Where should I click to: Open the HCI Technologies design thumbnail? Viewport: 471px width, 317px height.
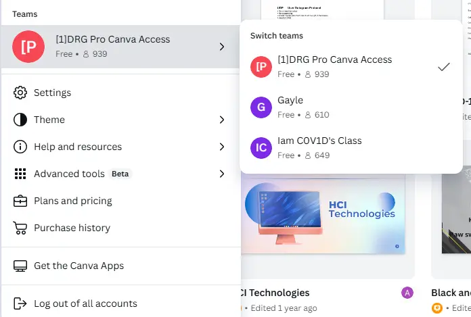pos(323,214)
